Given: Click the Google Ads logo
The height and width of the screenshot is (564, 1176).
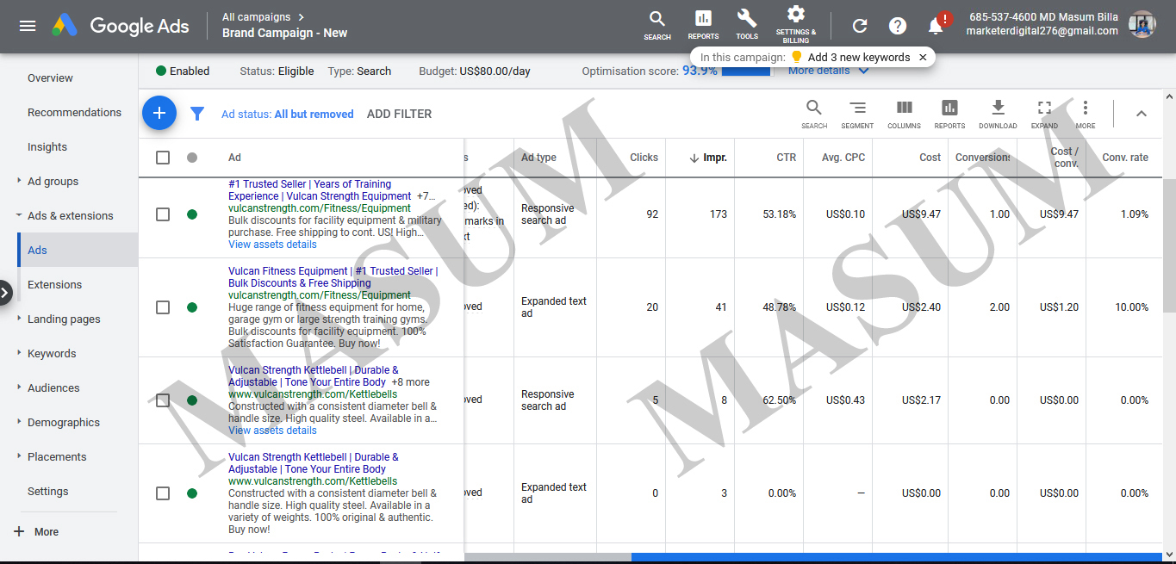Looking at the screenshot, I should pos(121,26).
